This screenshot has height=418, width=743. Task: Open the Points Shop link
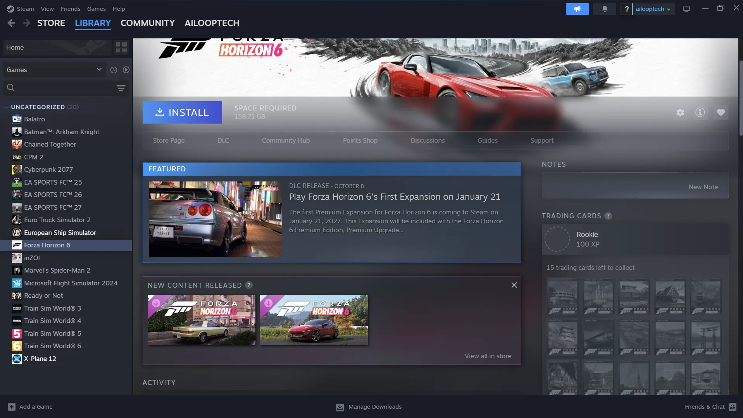[360, 141]
